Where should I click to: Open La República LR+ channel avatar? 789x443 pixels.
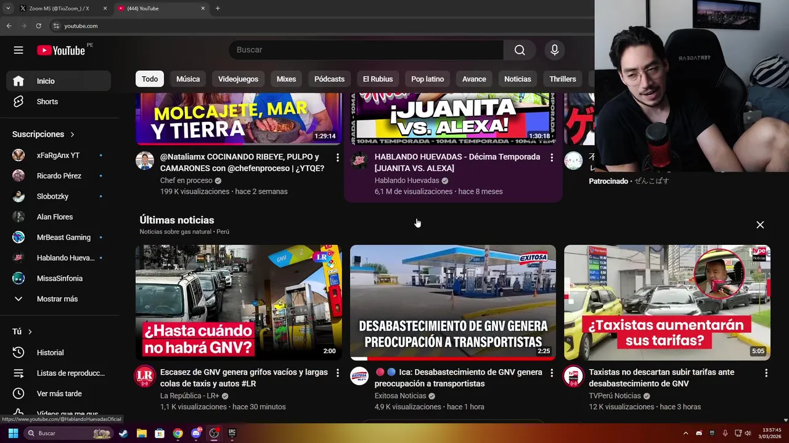click(145, 376)
